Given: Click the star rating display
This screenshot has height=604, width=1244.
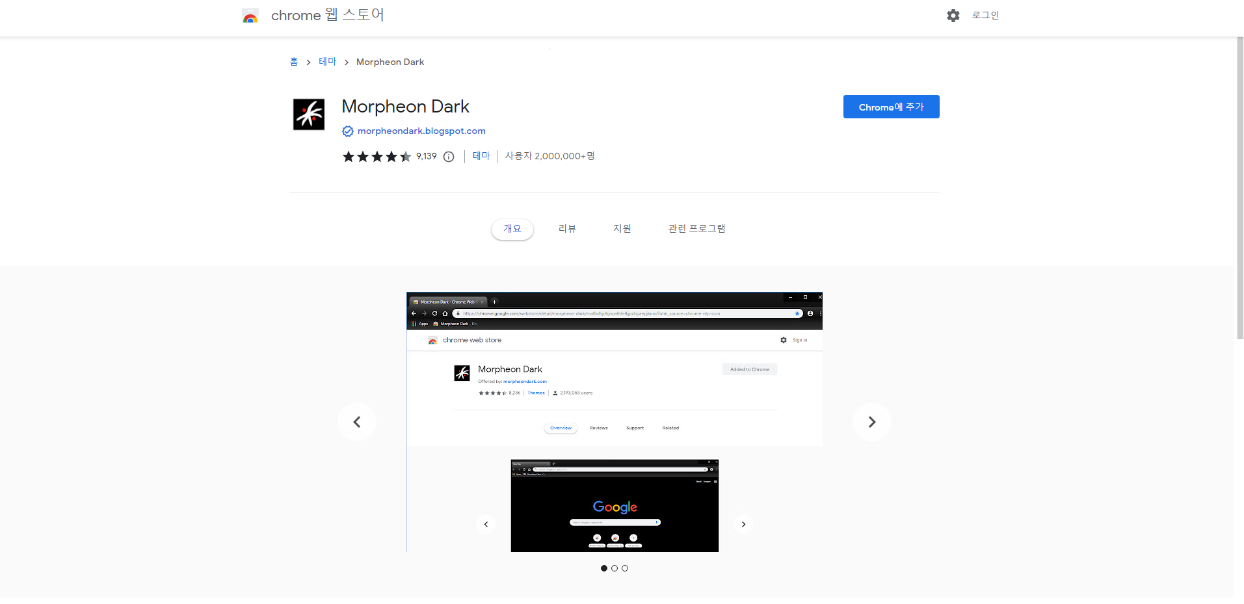Looking at the screenshot, I should coord(377,157).
